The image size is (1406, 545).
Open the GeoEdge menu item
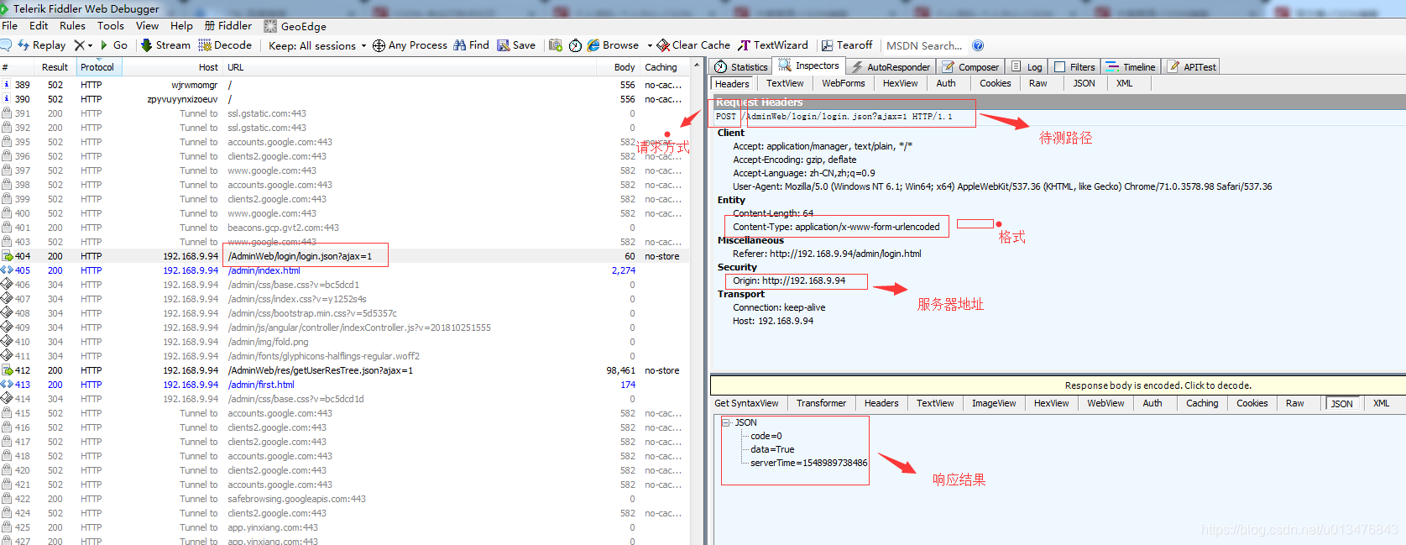[295, 26]
